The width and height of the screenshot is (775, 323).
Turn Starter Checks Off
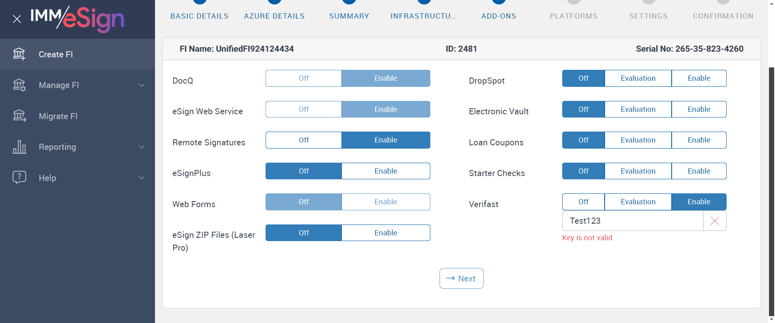pos(584,171)
